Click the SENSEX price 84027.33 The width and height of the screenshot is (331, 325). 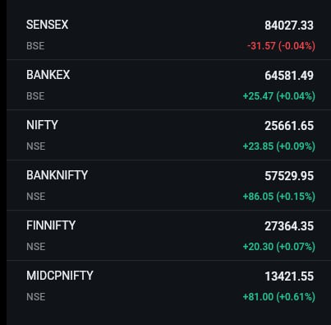289,26
